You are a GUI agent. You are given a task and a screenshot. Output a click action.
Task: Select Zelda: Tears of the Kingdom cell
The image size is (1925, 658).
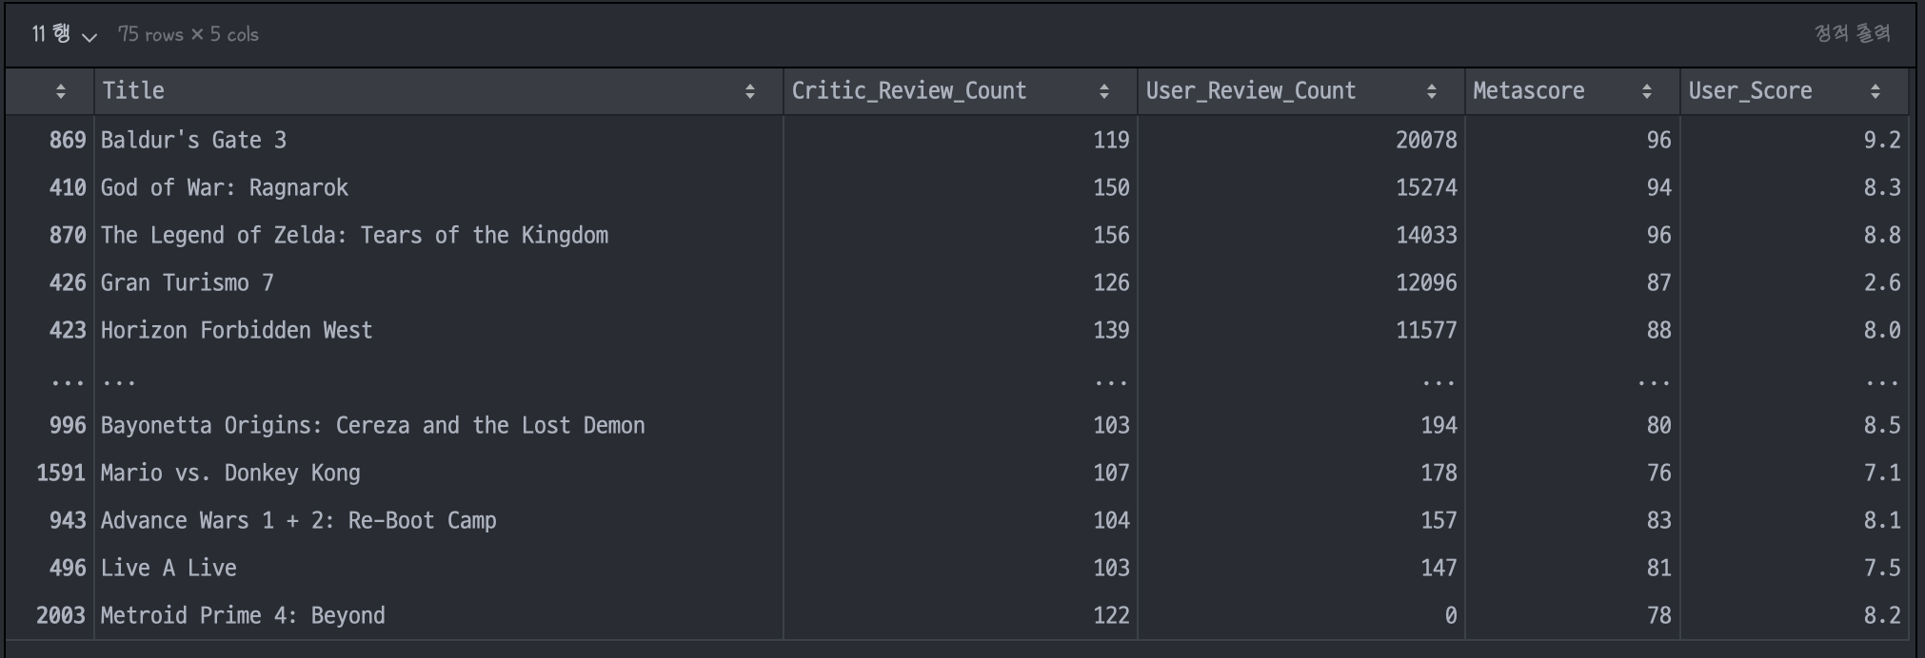(439, 235)
